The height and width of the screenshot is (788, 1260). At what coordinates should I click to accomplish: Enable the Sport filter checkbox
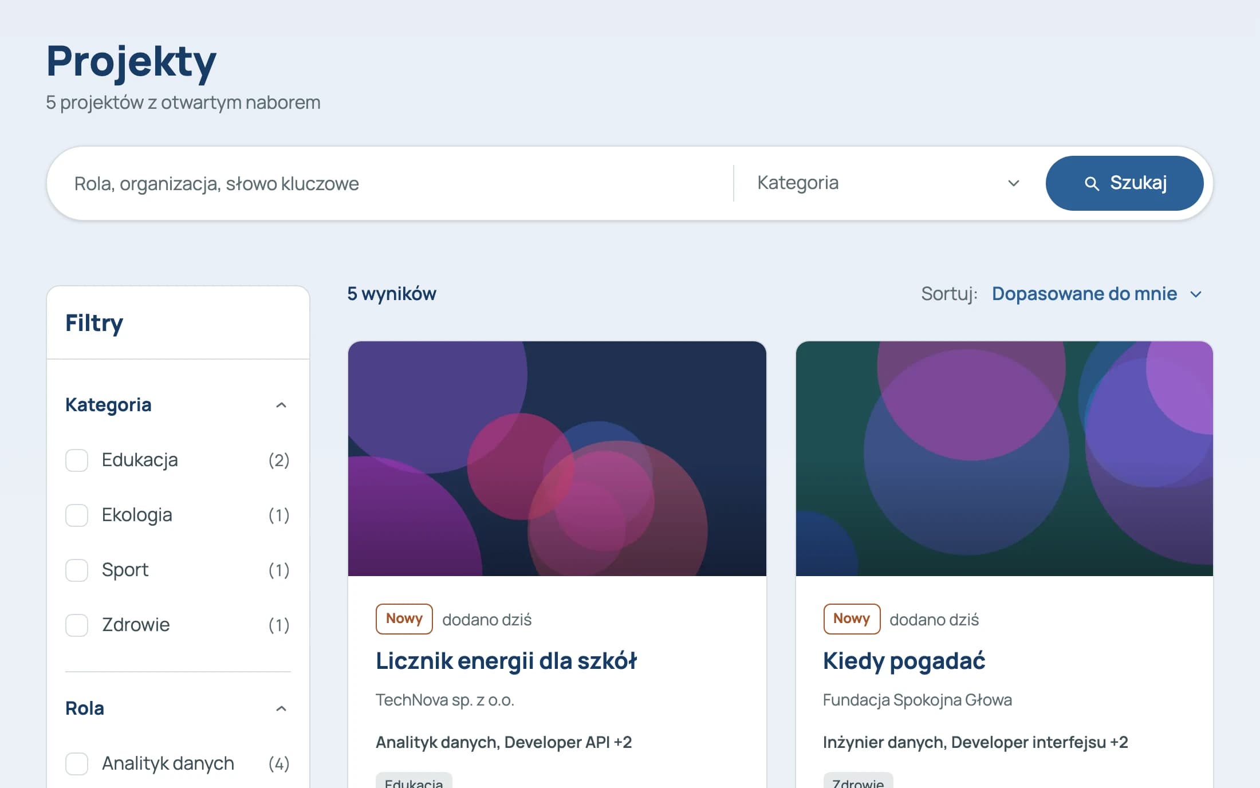click(77, 570)
